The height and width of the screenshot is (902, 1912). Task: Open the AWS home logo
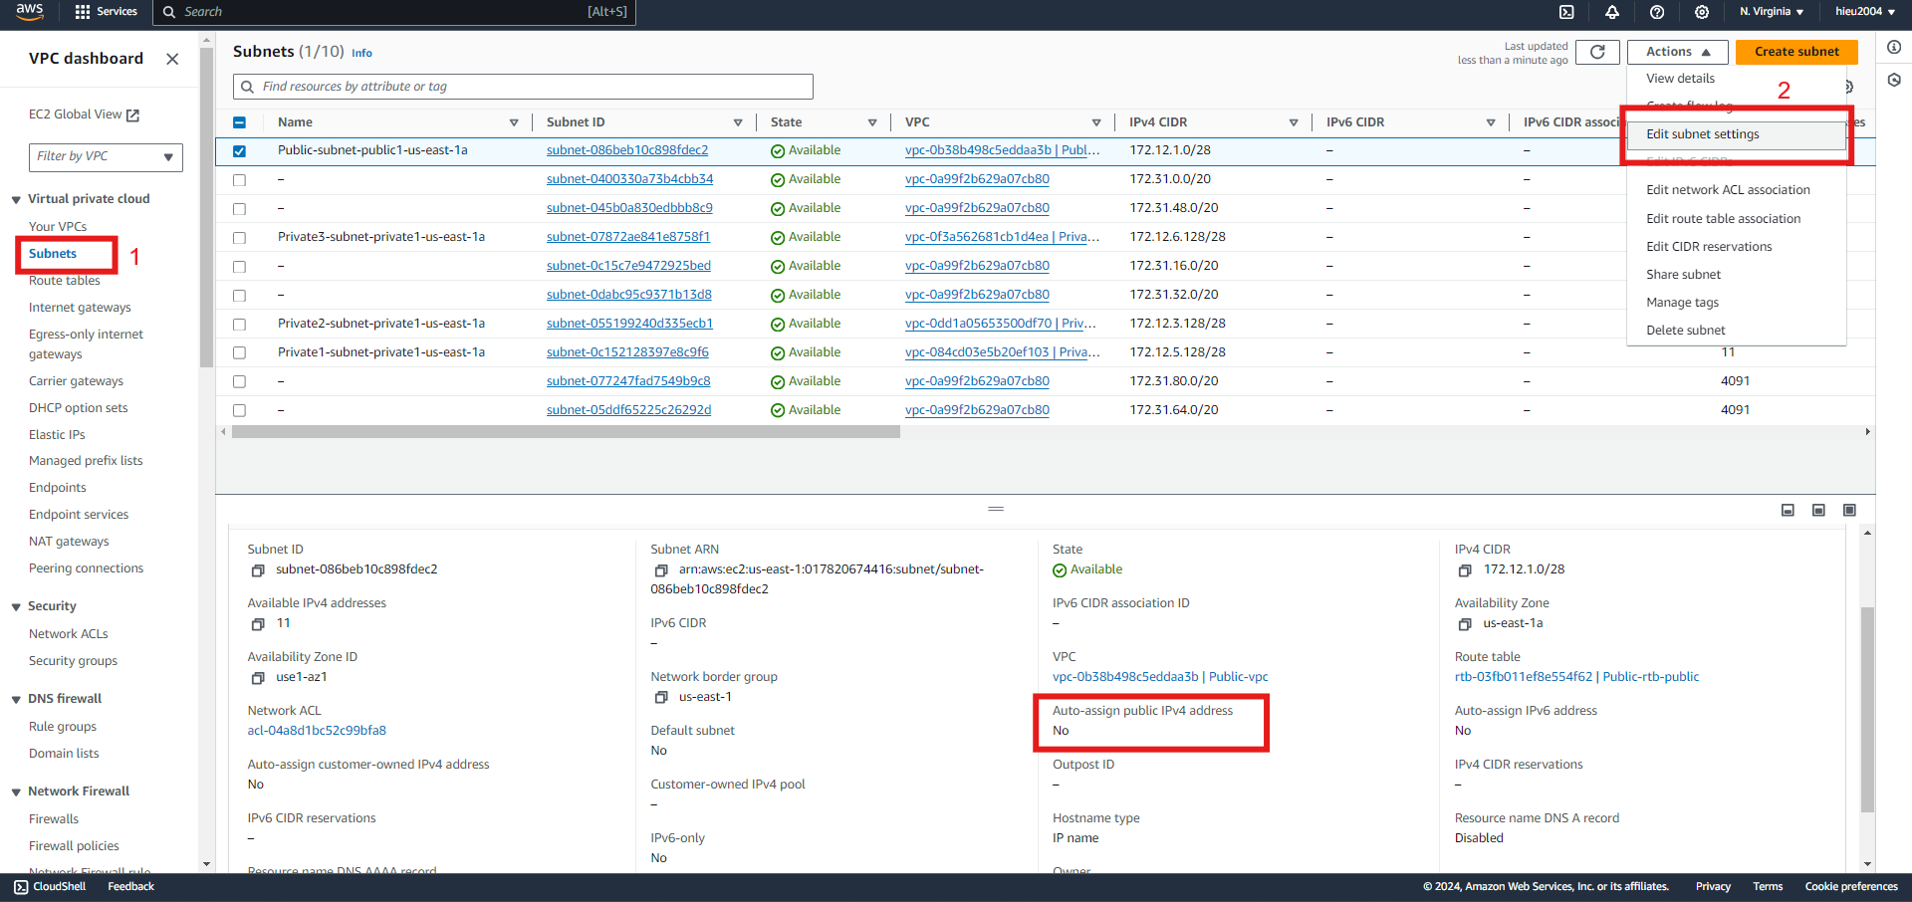29,11
